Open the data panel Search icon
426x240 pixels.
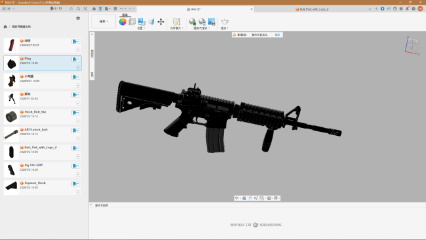coord(78,9)
